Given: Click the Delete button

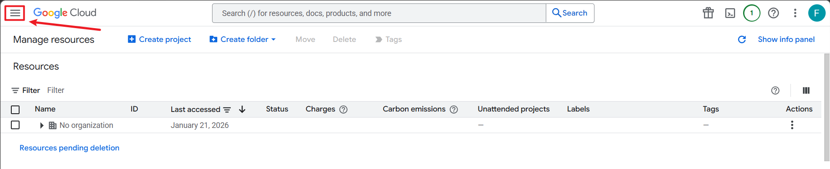Looking at the screenshot, I should tap(344, 39).
